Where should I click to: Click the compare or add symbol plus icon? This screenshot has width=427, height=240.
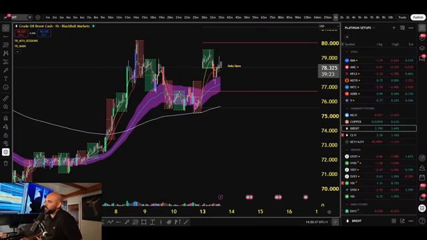pos(38,17)
